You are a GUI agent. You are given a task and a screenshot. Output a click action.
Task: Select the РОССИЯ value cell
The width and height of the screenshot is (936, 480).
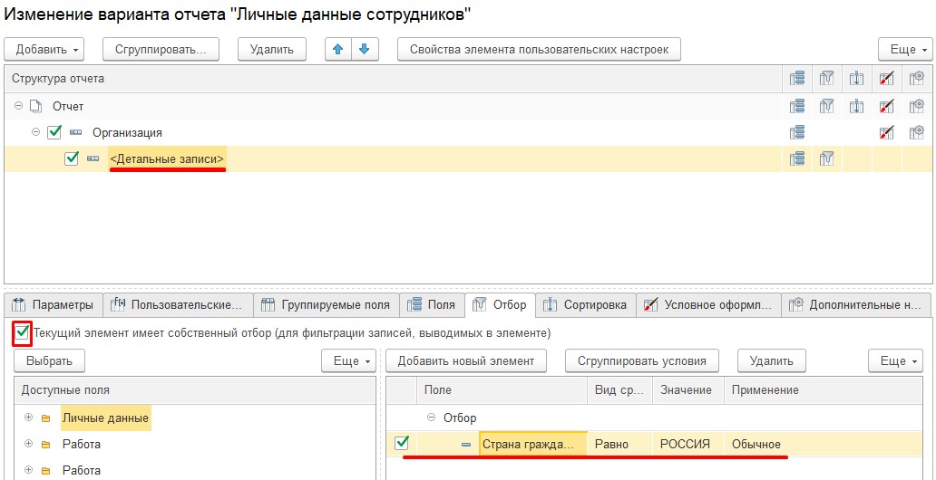point(688,444)
